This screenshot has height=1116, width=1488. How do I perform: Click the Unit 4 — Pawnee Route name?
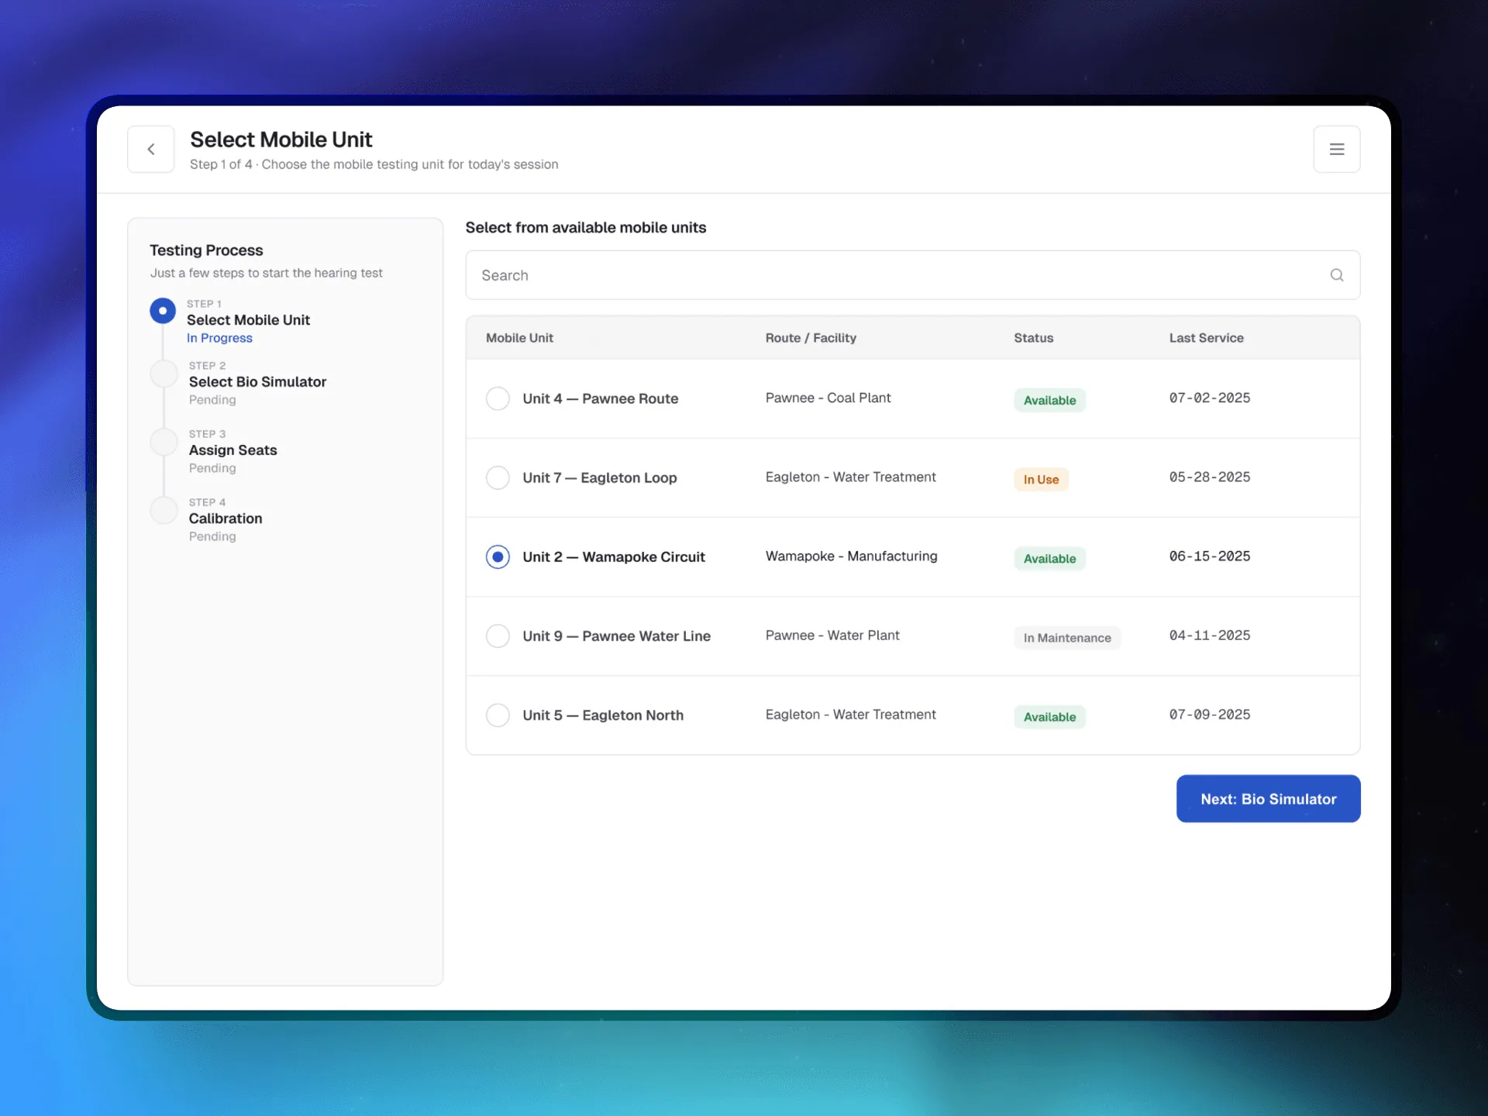(601, 398)
